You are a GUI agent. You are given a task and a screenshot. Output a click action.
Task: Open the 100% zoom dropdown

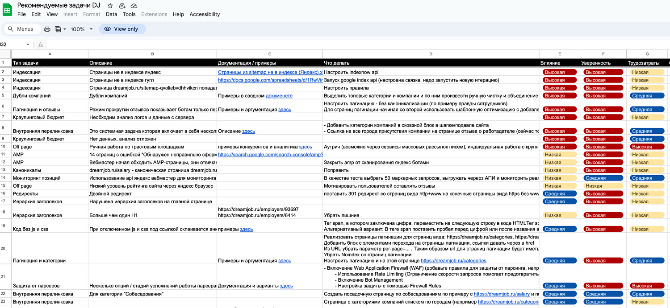pyautogui.click(x=82, y=29)
